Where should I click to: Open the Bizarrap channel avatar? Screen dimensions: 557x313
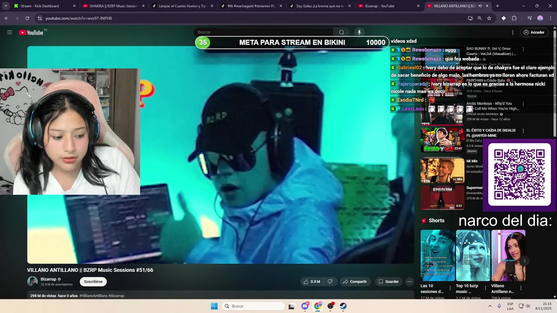32,281
